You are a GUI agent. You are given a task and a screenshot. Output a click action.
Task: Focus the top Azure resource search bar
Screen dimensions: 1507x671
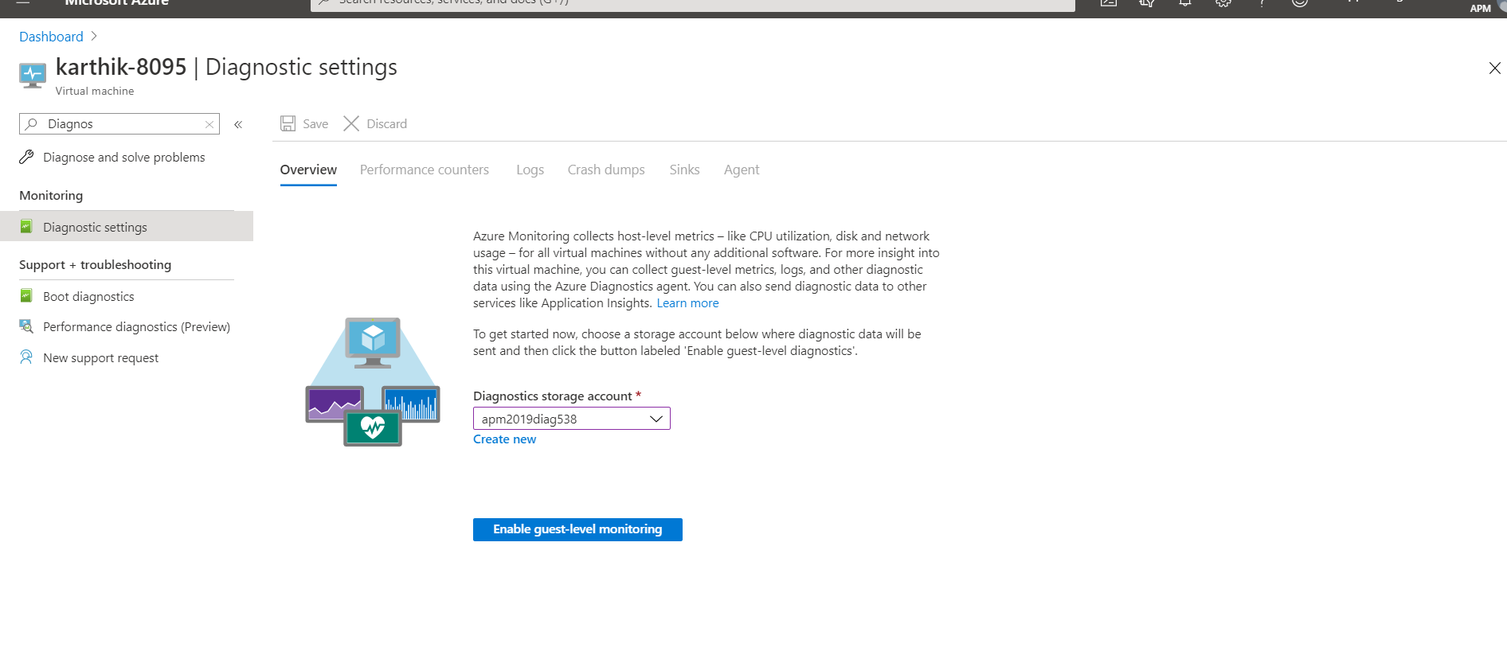tap(693, 4)
